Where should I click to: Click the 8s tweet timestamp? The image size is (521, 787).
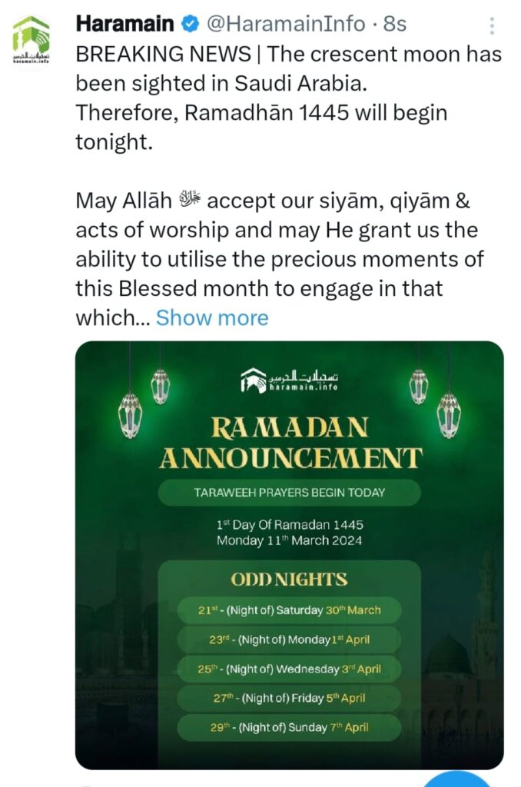[x=395, y=25]
